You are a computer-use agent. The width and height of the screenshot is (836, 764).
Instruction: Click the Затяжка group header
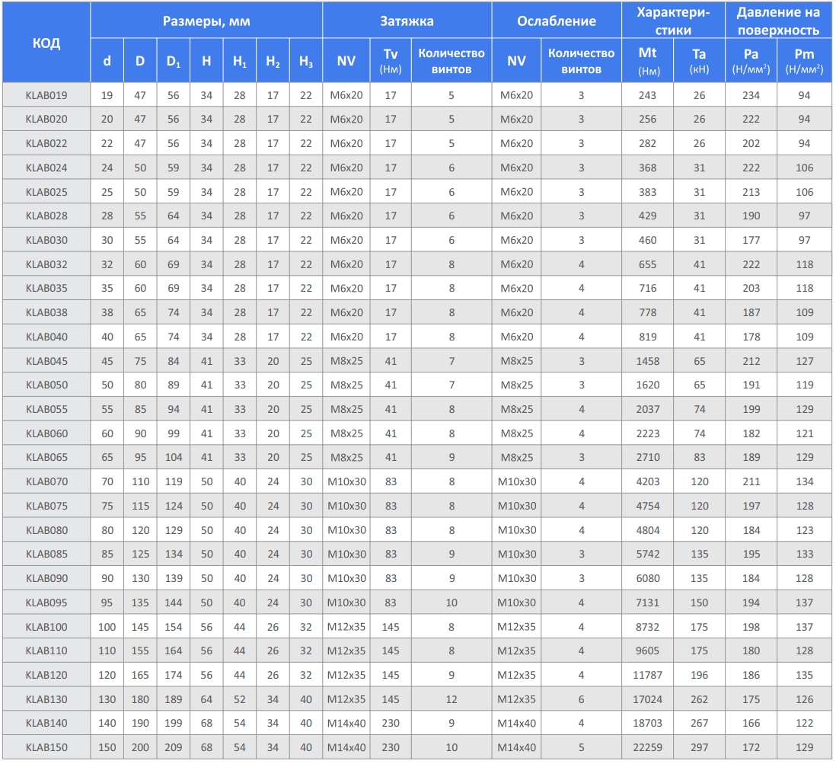click(x=407, y=21)
